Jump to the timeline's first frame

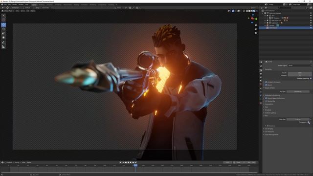(123, 162)
